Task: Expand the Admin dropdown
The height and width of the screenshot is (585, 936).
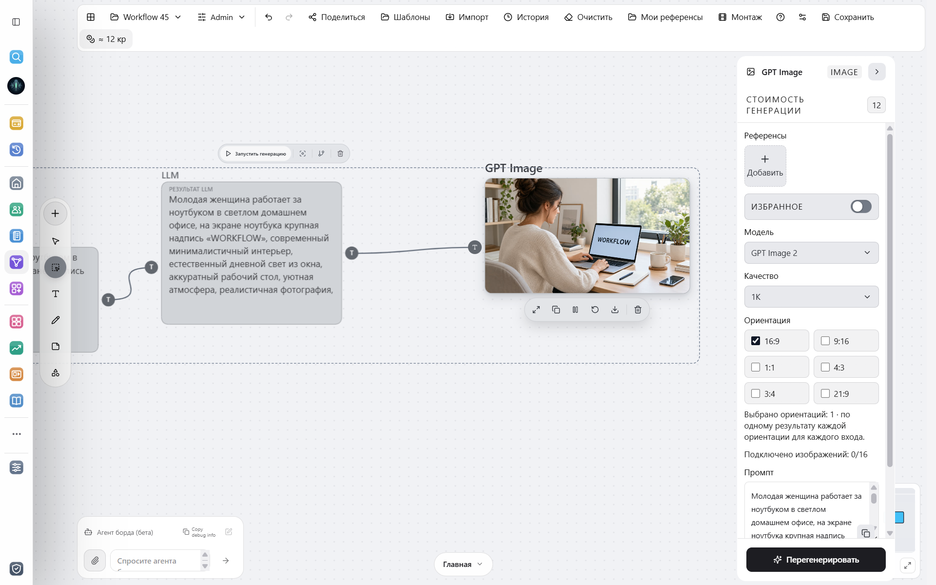Action: (x=221, y=17)
